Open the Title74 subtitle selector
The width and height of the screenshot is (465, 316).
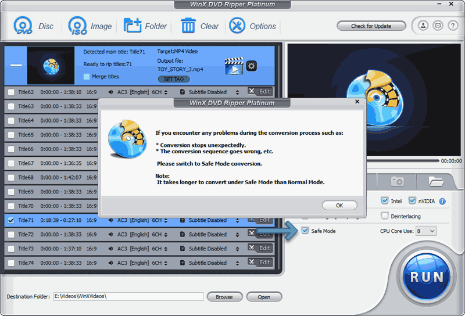pos(237,263)
